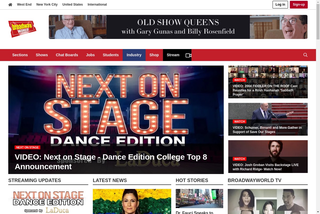This screenshot has width=320, height=214.
Task: Open the search magnifier icon
Action: pyautogui.click(x=305, y=55)
